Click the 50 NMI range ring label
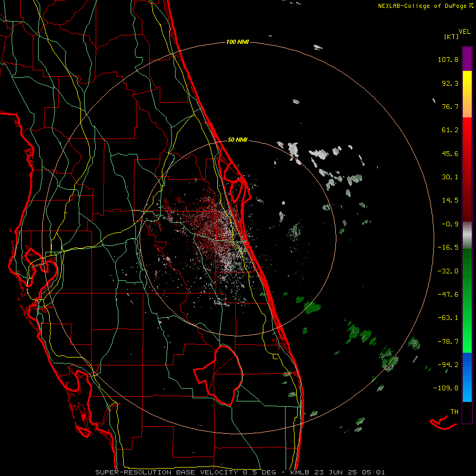This screenshot has width=476, height=476. click(x=237, y=140)
